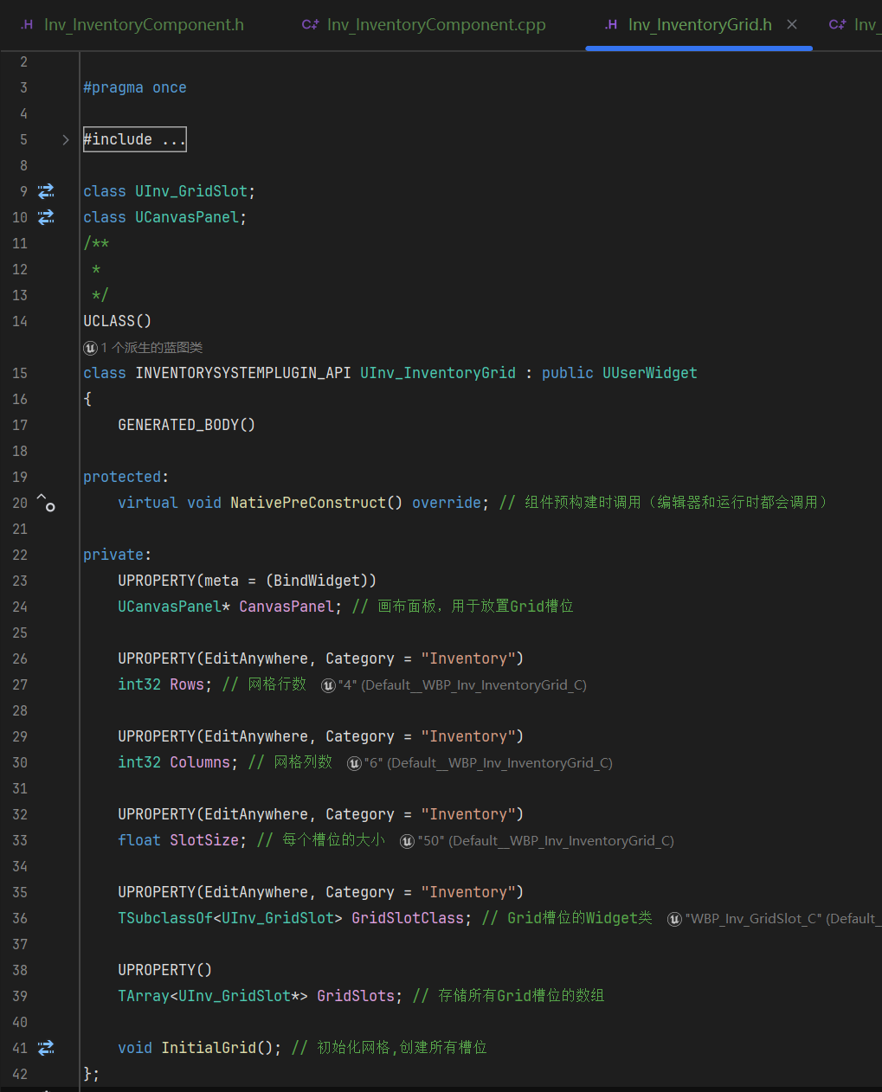882x1092 pixels.
Task: Click the NativePreConstruct function name
Action: [308, 503]
